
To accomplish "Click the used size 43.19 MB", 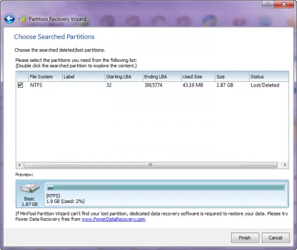I will point(193,85).
